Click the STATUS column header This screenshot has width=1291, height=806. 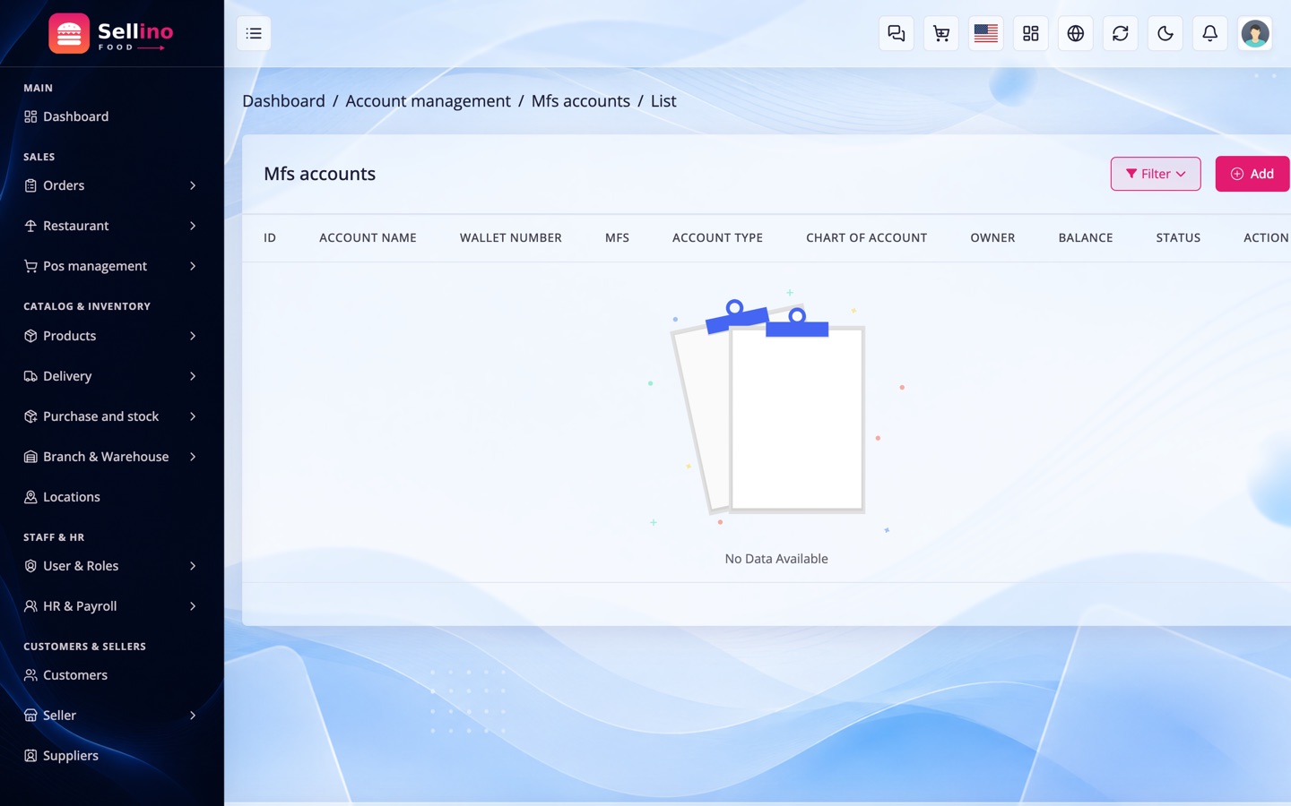[x=1178, y=238]
